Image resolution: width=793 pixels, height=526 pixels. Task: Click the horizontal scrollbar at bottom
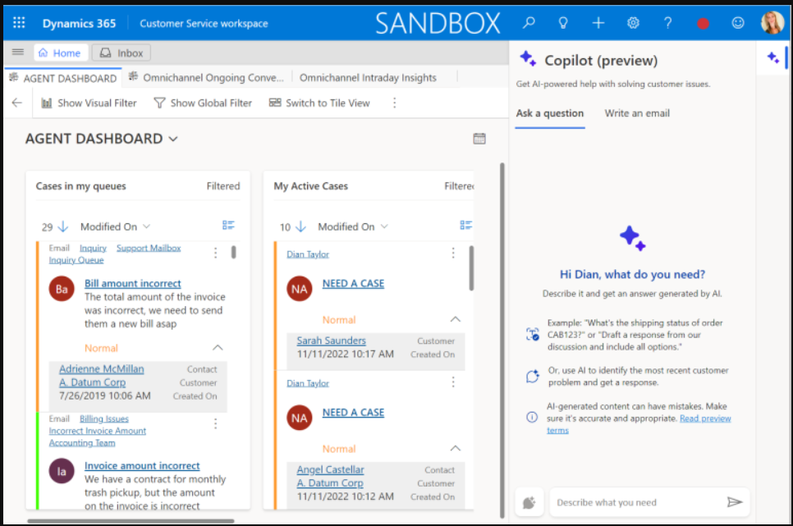pyautogui.click(x=131, y=520)
